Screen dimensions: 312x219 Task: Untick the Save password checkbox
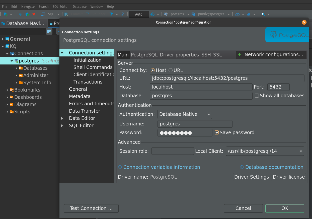tap(217, 132)
